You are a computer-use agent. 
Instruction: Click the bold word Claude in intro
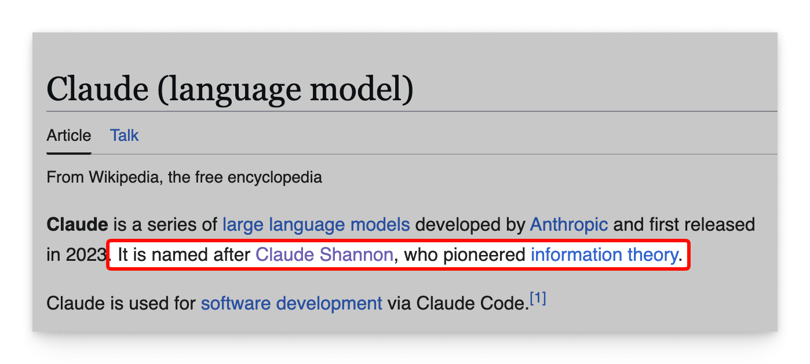77,224
